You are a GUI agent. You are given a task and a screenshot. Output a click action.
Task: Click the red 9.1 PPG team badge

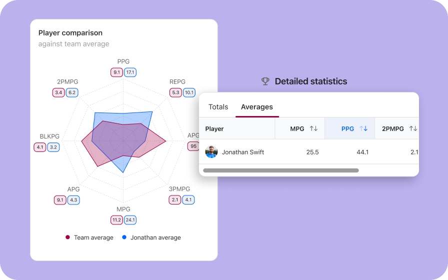[116, 72]
